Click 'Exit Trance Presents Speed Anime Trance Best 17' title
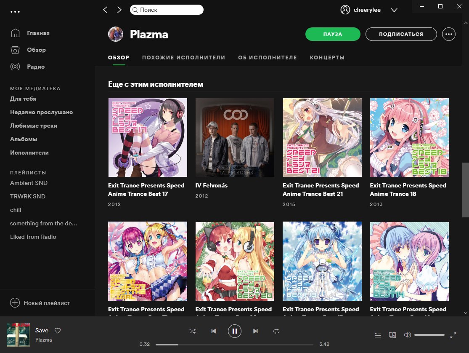This screenshot has height=353, width=469. point(146,190)
